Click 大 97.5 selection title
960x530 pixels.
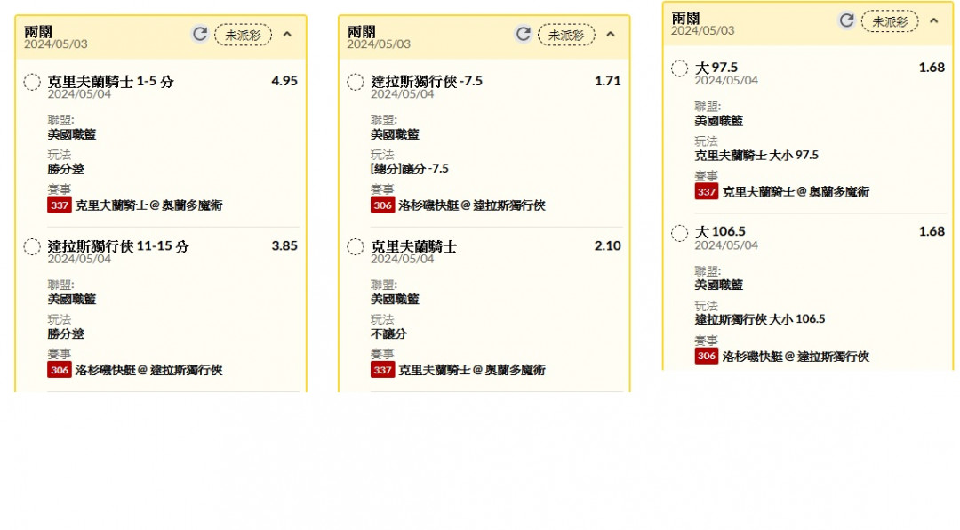tap(716, 68)
